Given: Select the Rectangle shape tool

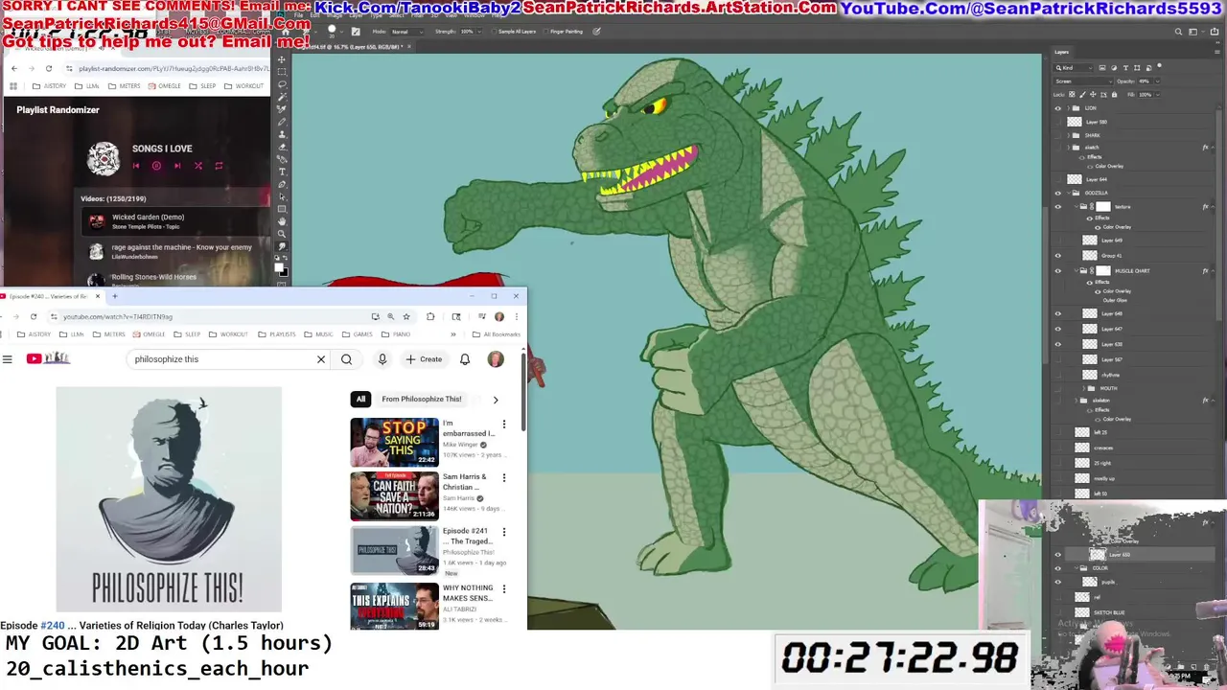Looking at the screenshot, I should click(281, 209).
